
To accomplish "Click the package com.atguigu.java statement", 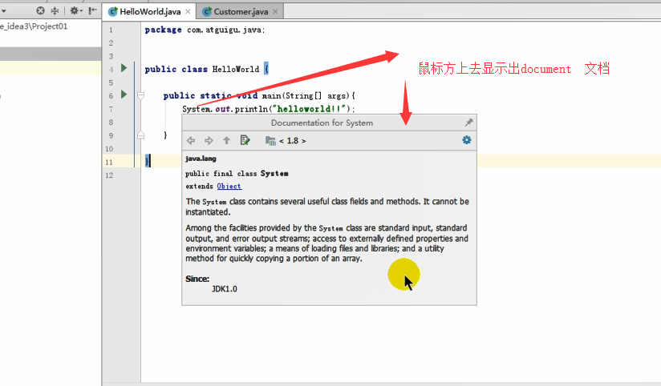I will pos(205,30).
